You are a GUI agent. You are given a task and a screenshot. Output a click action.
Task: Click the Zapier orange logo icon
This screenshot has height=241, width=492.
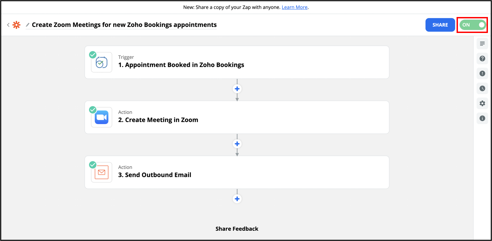(16, 25)
